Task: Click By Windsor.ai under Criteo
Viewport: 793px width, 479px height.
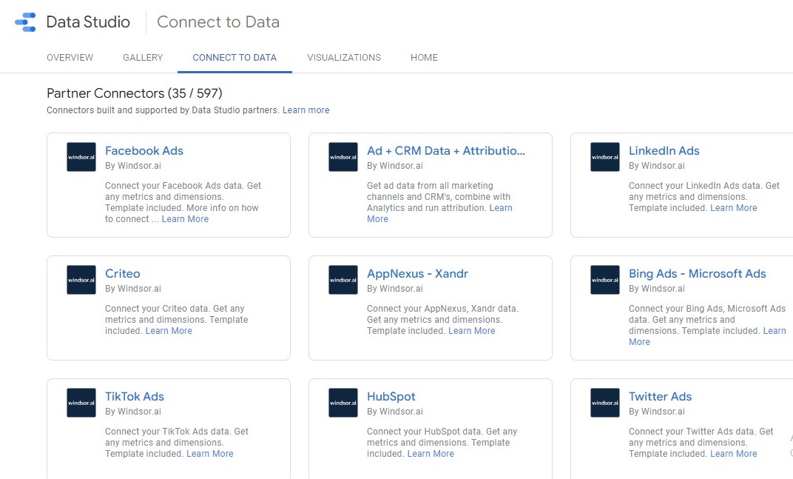Action: point(133,289)
